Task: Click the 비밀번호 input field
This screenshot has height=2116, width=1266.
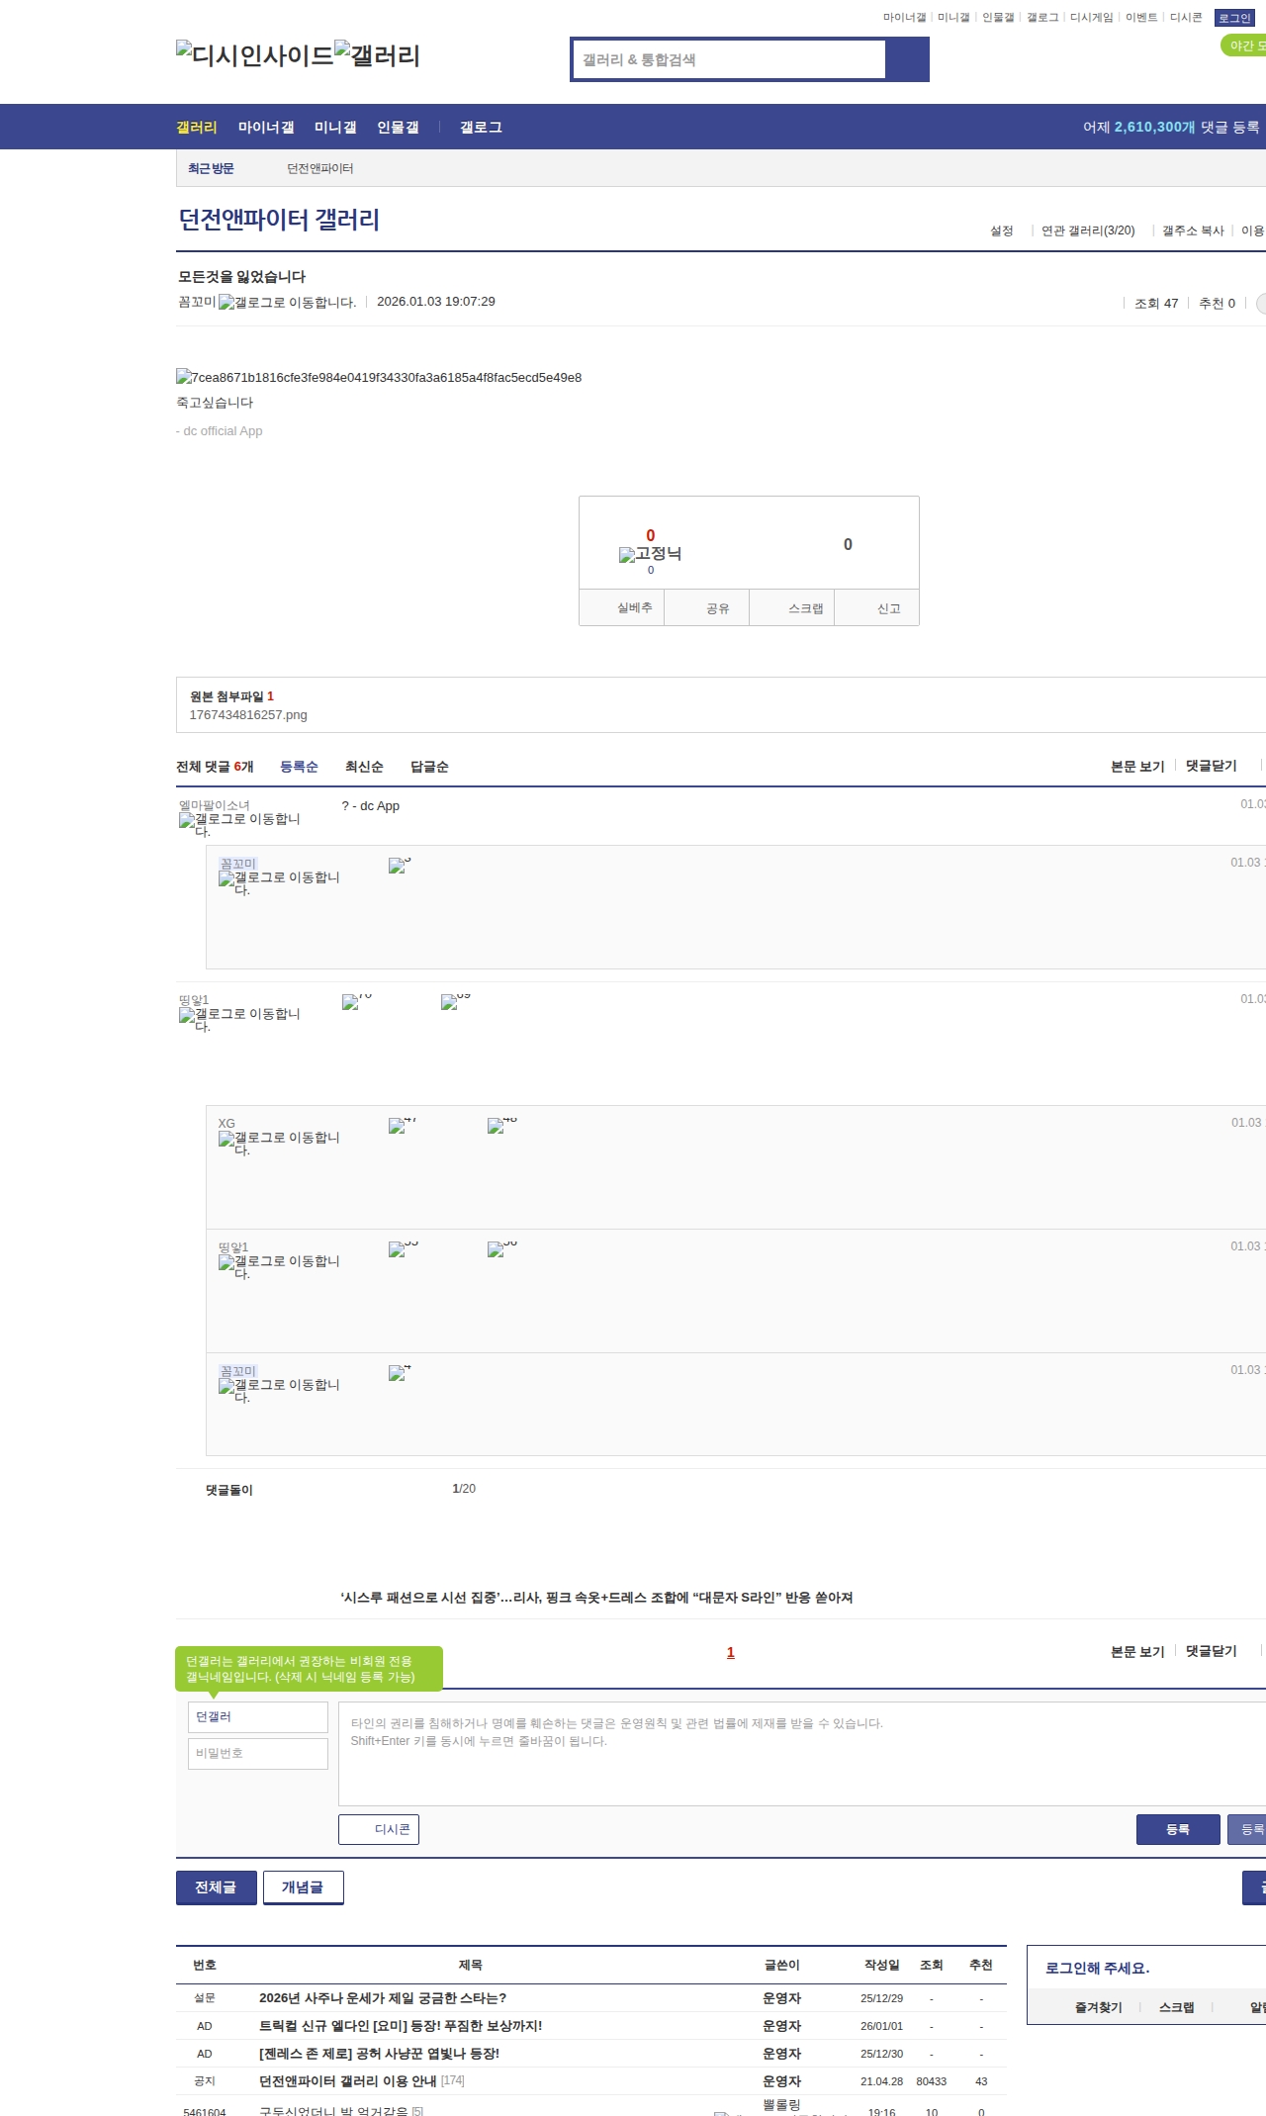Action: [257, 1753]
